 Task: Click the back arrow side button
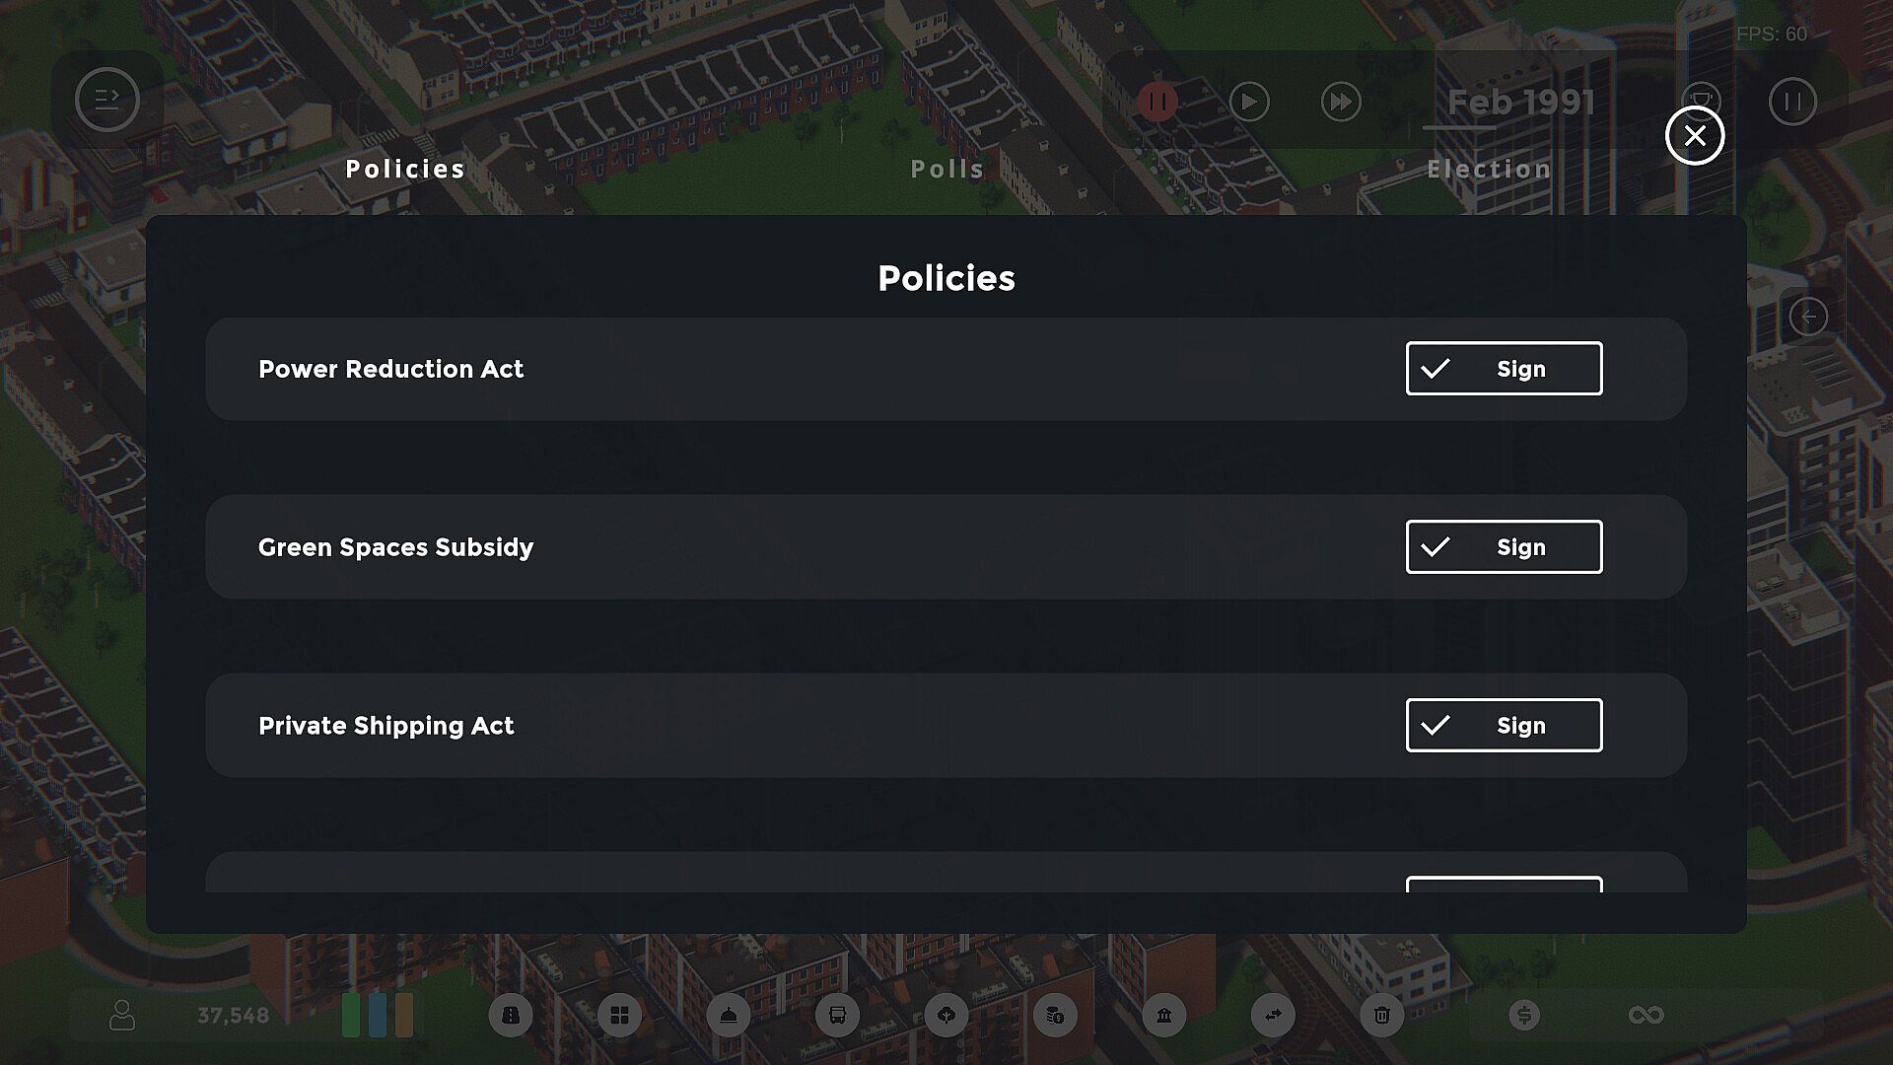click(1808, 318)
